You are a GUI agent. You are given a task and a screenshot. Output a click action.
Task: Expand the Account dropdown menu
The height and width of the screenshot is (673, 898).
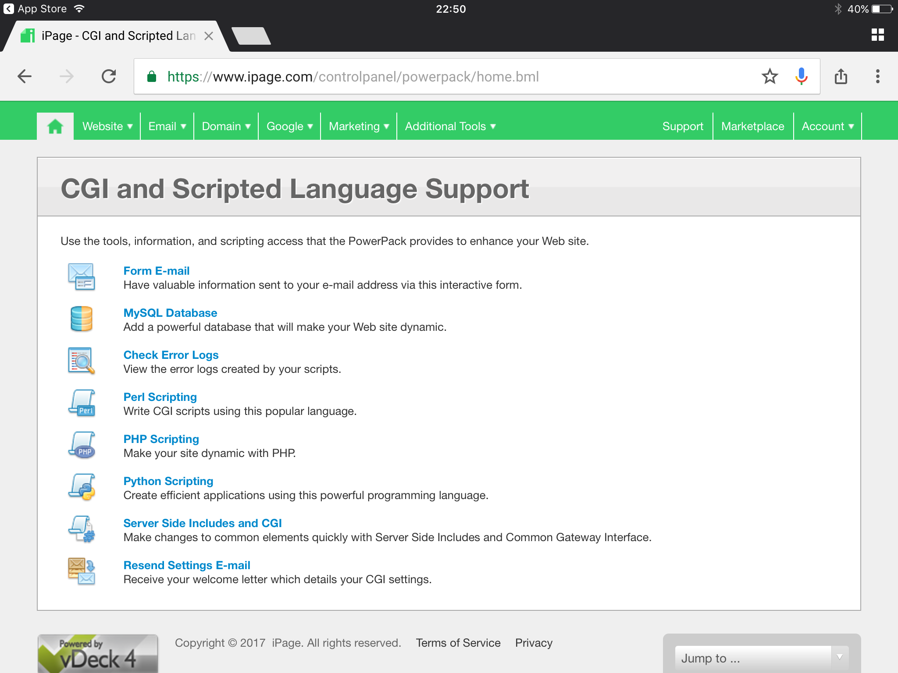[827, 126]
